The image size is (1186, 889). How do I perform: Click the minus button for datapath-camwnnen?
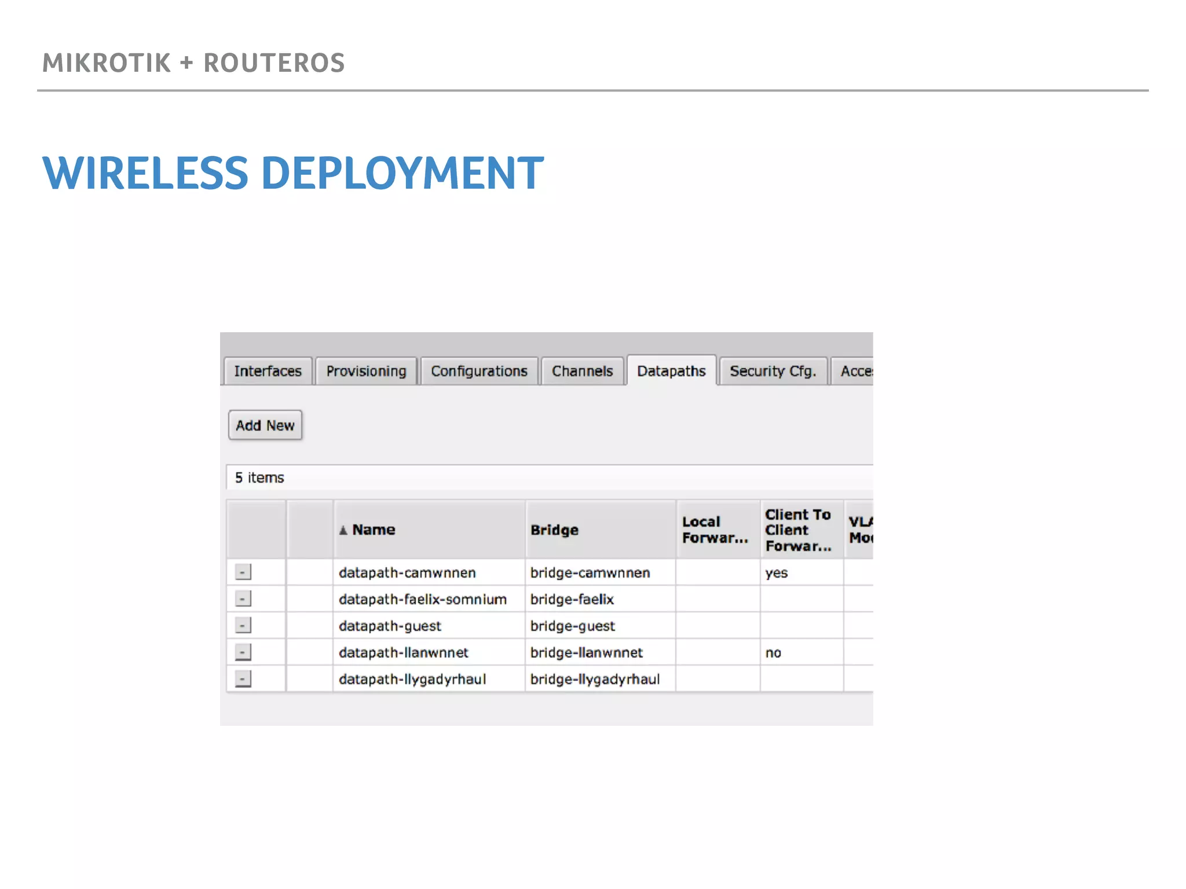pos(243,572)
